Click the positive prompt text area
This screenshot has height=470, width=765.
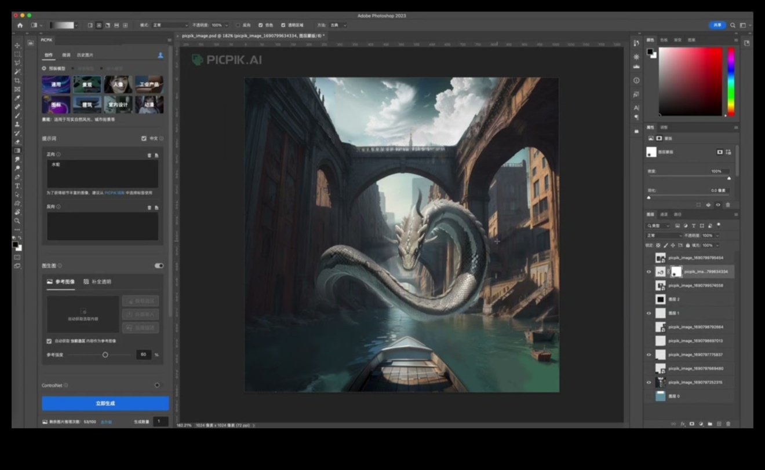click(103, 174)
